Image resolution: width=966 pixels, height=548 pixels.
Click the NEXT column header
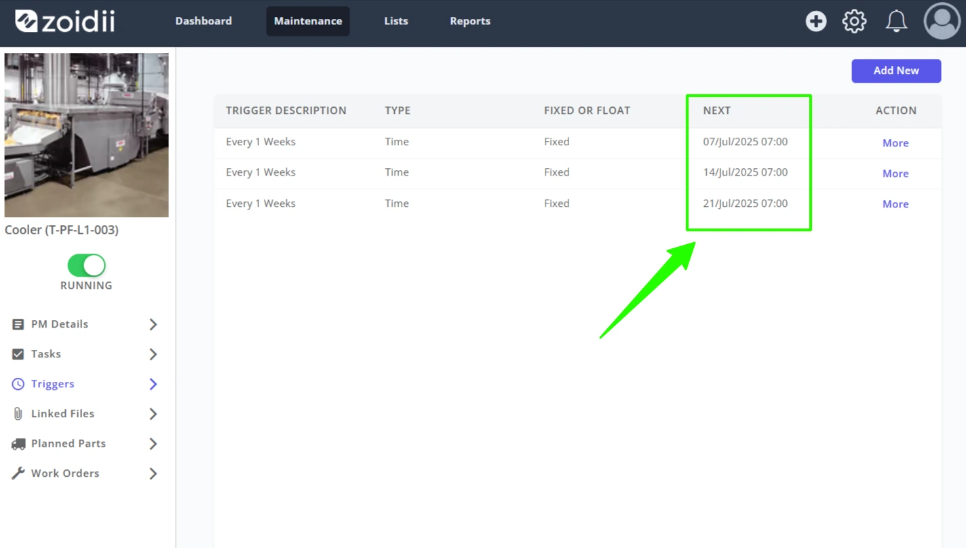coord(716,111)
